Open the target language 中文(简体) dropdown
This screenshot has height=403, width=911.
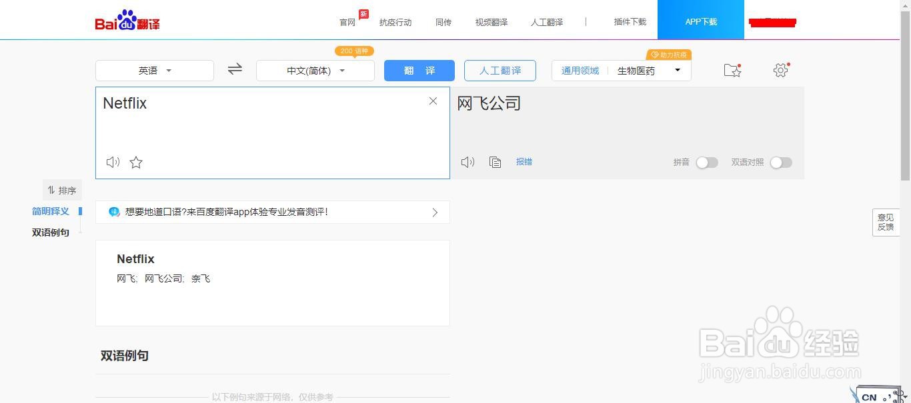(x=315, y=71)
